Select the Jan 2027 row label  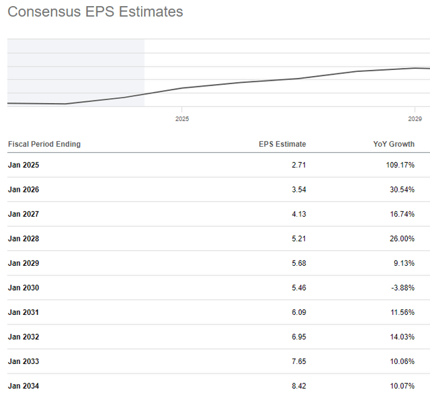click(x=24, y=214)
